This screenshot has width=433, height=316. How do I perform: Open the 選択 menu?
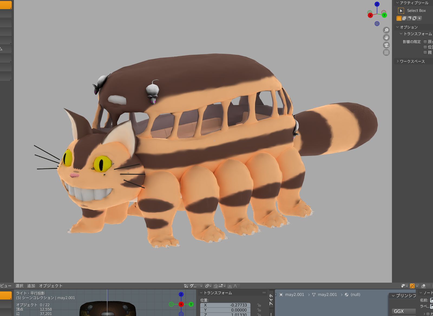tap(19, 286)
